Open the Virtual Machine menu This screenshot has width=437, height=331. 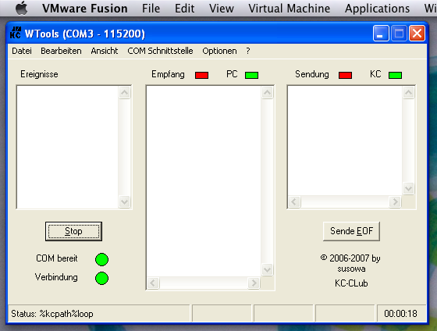pos(290,9)
